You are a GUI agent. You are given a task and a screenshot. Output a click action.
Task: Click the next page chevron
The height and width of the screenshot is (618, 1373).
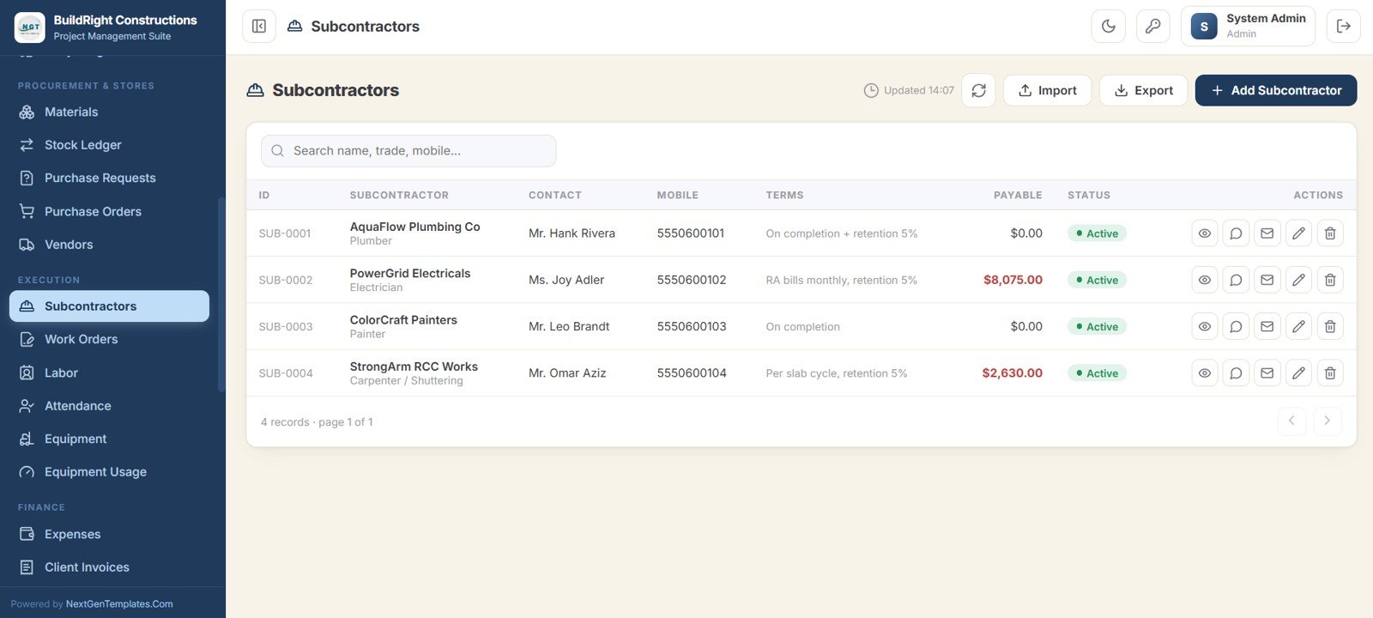[1328, 421]
